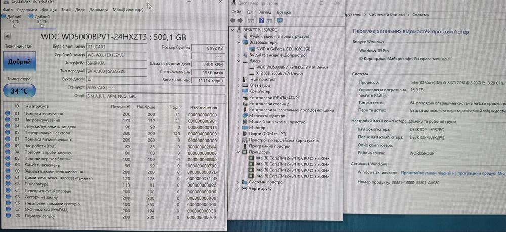
Task: Click the speaker icon beside Аудіо-, відео- та ігрові пристрої
Action: click(x=245, y=36)
